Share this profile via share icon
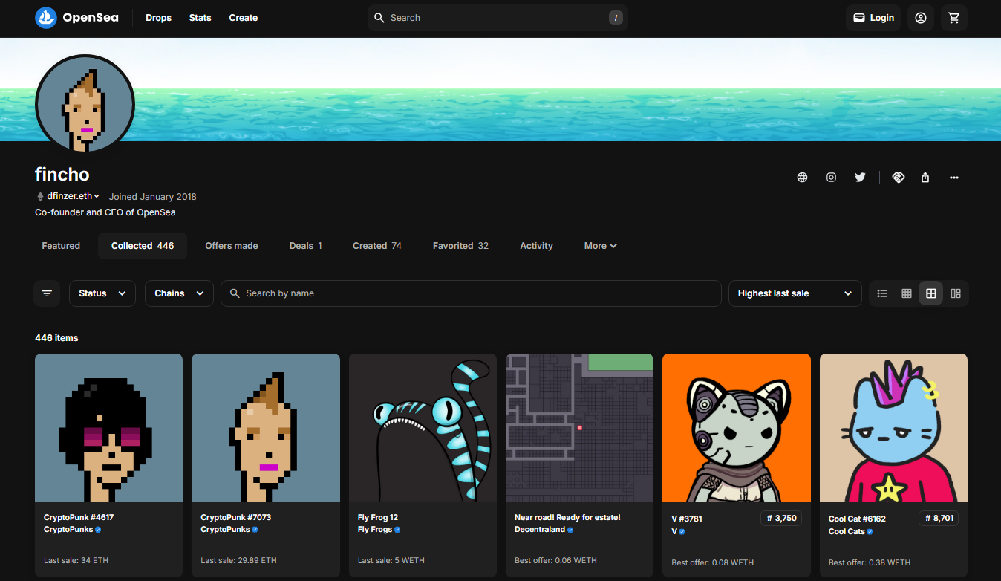Image resolution: width=1001 pixels, height=581 pixels. tap(925, 178)
